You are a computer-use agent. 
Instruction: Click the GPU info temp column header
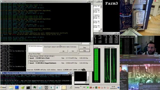(x=105, y=36)
